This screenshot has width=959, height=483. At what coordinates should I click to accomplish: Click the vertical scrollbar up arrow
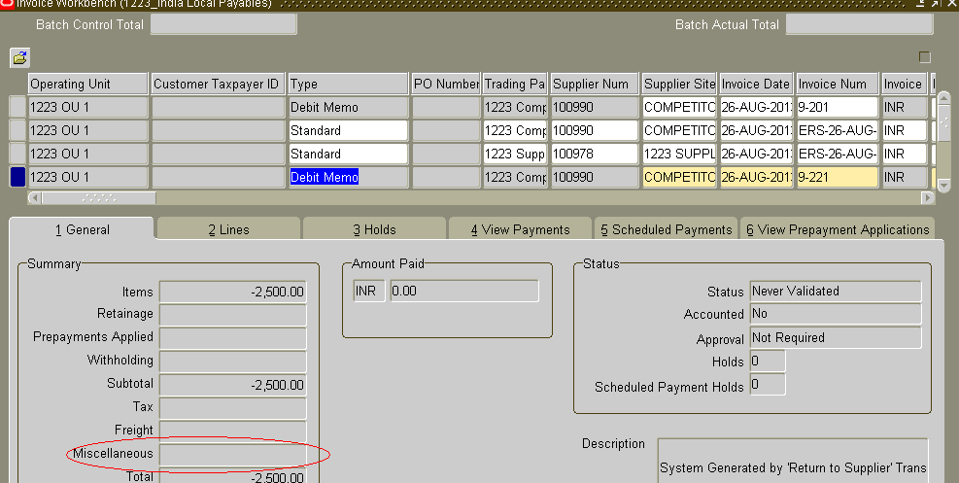click(943, 97)
